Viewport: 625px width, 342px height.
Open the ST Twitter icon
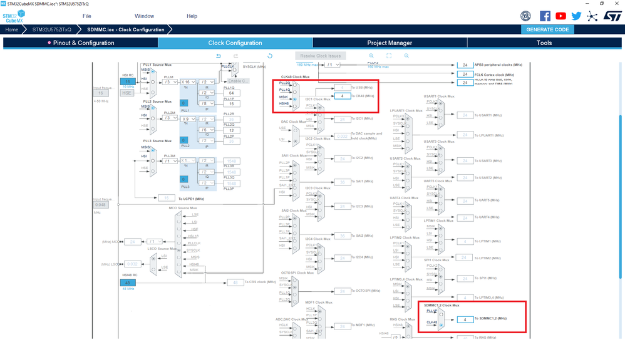576,16
